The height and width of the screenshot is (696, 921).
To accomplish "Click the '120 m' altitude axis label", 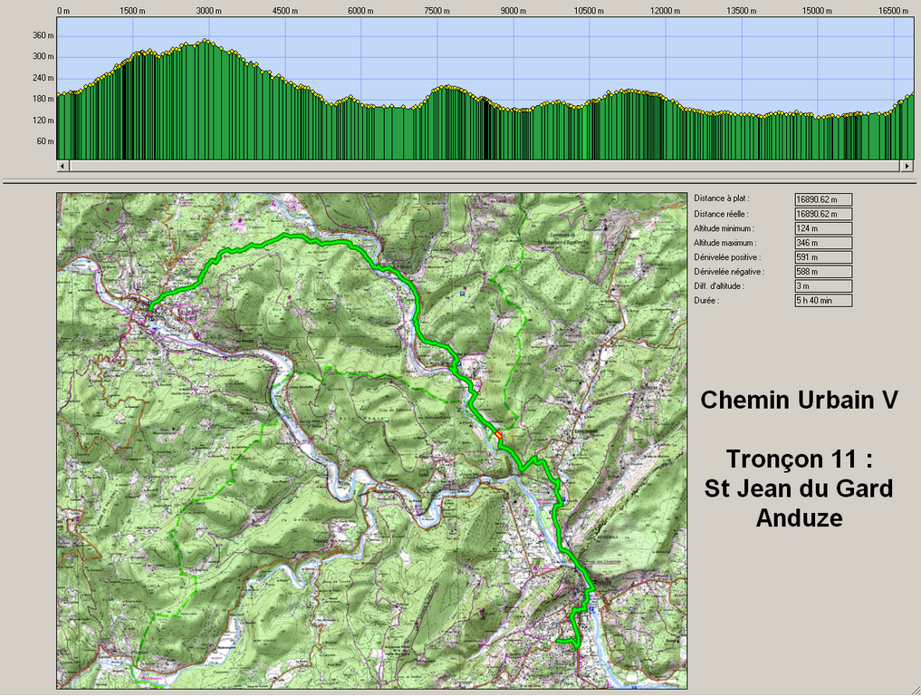I will point(43,120).
